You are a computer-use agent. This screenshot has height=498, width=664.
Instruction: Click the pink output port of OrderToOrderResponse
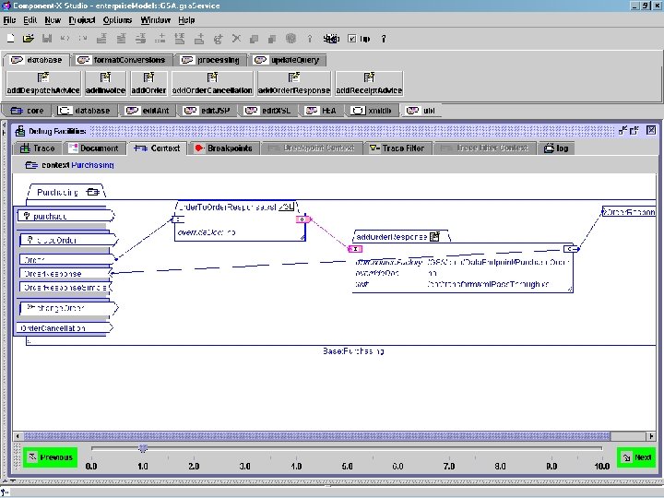(x=303, y=219)
